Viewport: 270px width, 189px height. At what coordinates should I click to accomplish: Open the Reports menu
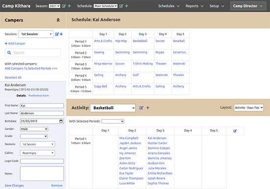tap(194, 6)
